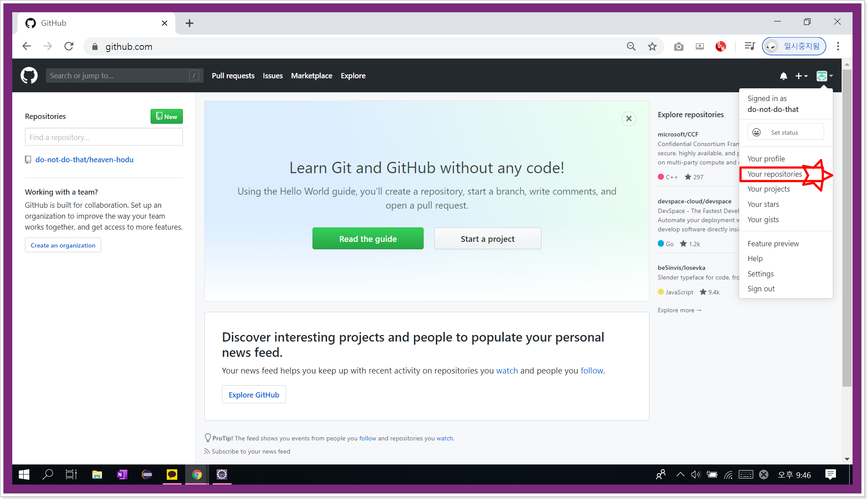Viewport: 867px width, 499px height.
Task: Dismiss the Learn Git banner
Action: click(x=628, y=119)
